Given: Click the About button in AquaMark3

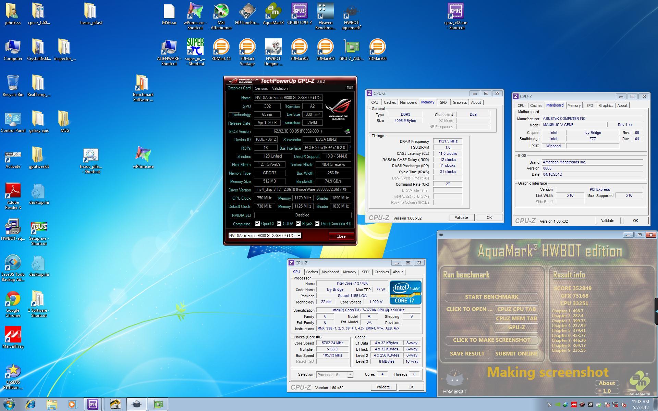Looking at the screenshot, I should (x=607, y=383).
